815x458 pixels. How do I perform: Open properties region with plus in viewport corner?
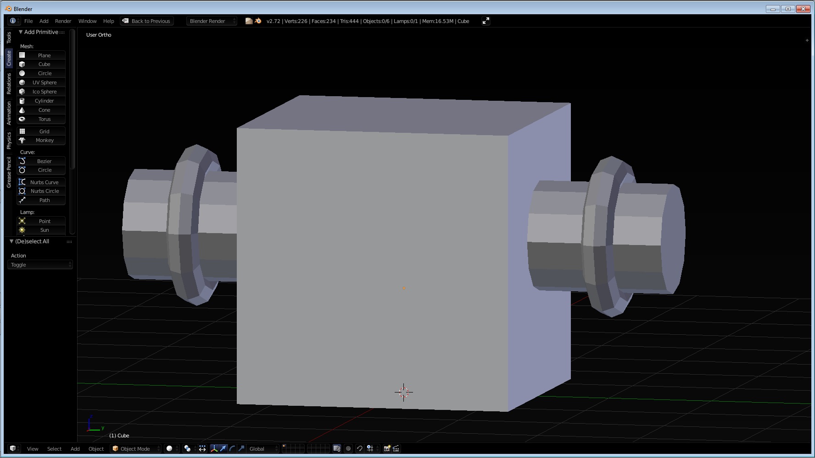807,40
